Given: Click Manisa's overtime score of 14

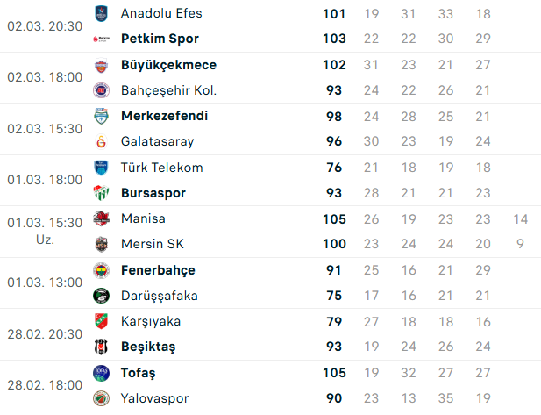Looking at the screenshot, I should pyautogui.click(x=521, y=218).
